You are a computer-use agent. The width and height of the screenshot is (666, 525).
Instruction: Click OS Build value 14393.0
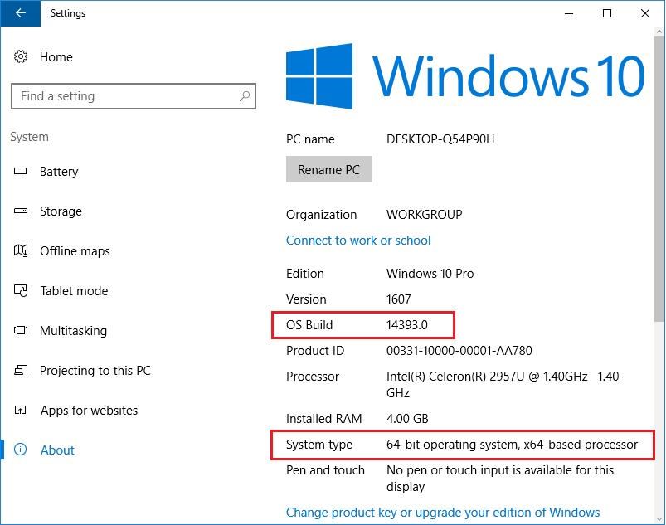click(x=407, y=325)
